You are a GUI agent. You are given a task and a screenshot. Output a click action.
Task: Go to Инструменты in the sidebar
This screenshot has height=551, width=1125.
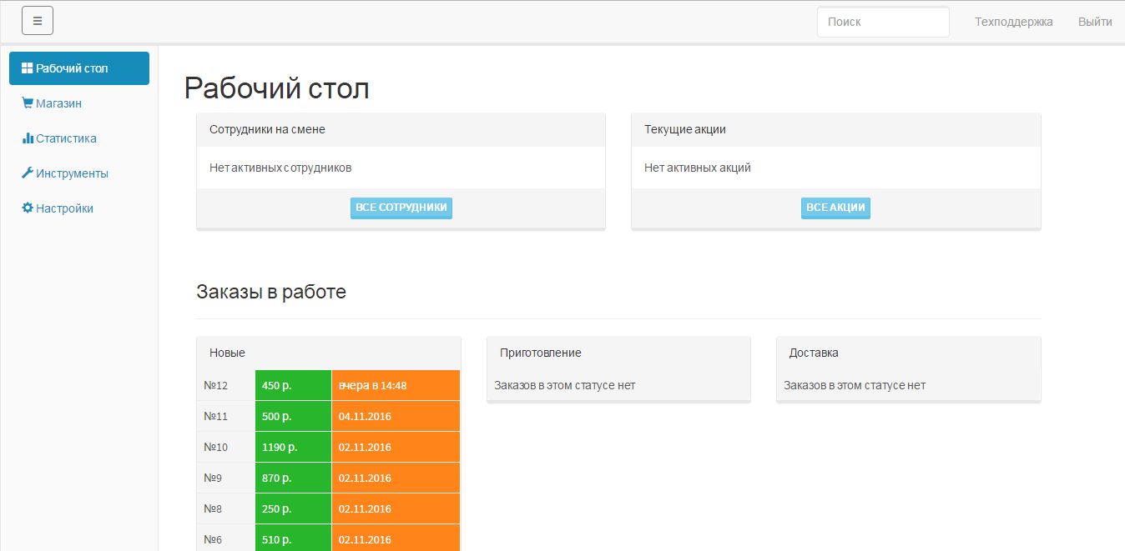pos(72,173)
